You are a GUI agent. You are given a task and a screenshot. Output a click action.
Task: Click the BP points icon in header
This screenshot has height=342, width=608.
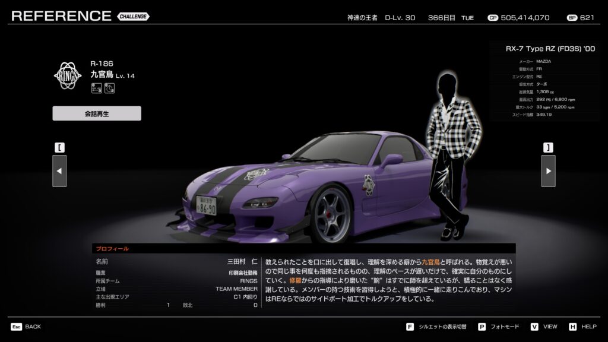572,18
